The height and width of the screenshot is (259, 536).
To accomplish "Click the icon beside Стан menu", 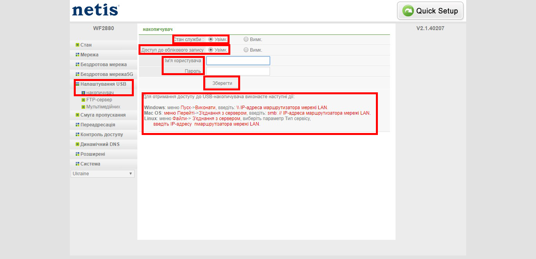I will click(77, 45).
